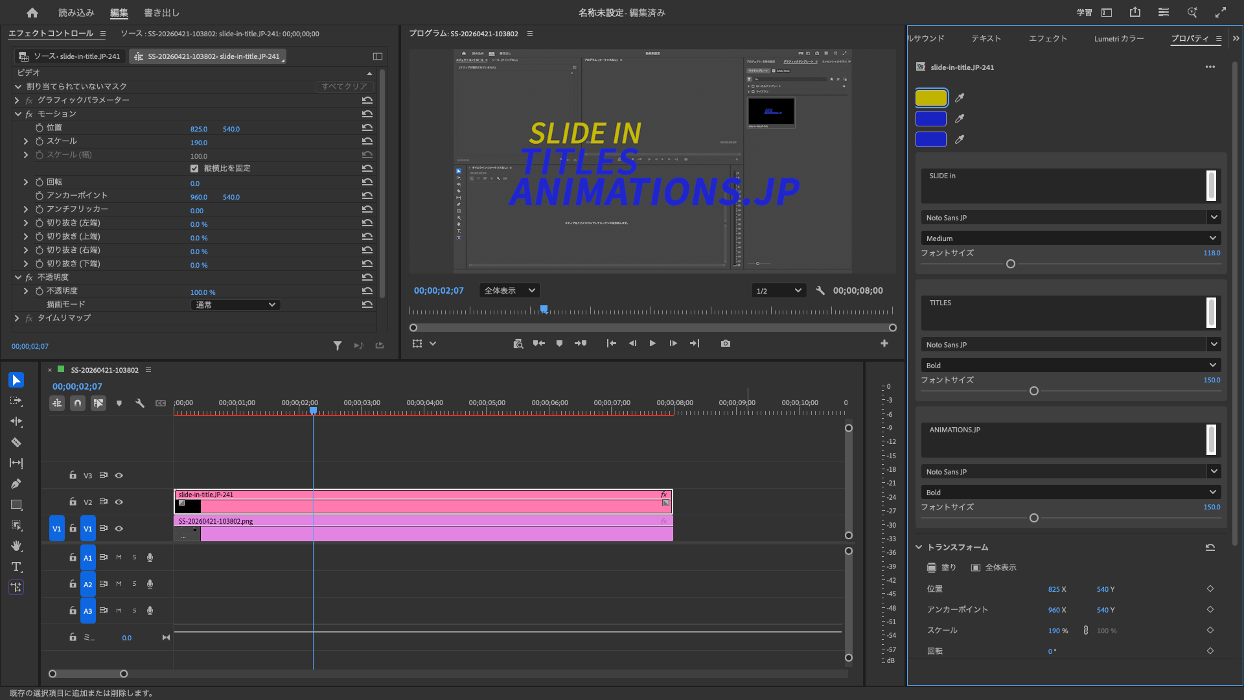The height and width of the screenshot is (700, 1244).
Task: Click the yellow color swatch in Properties
Action: click(931, 98)
